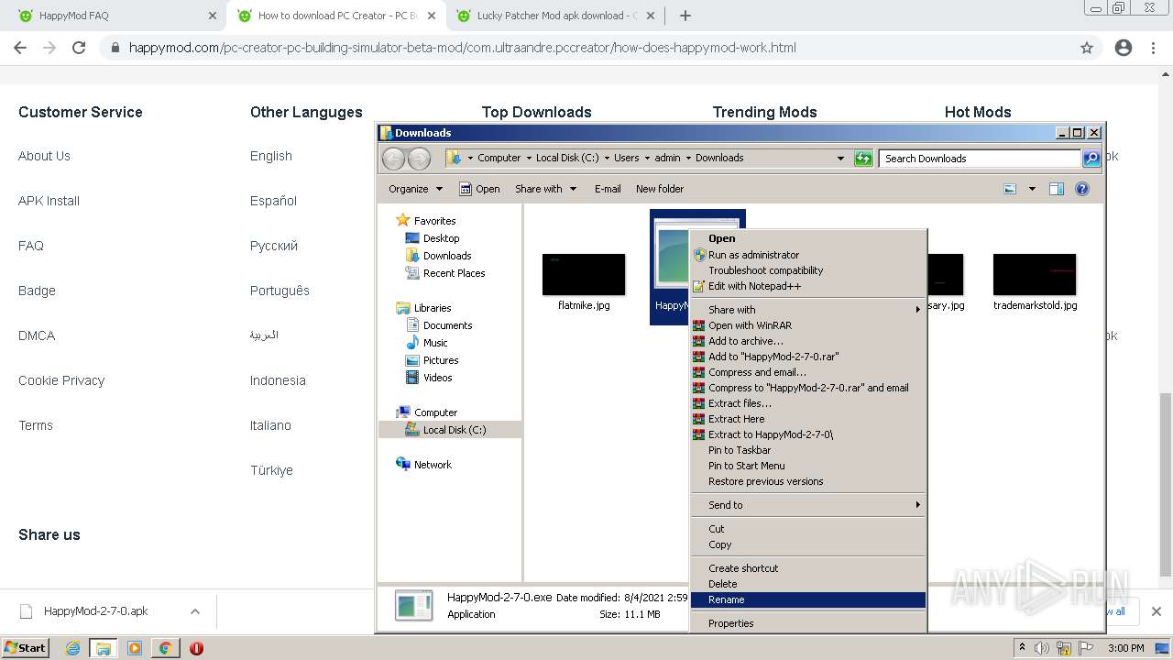This screenshot has height=660, width=1173.
Task: Select the flatmike.jpg thumbnail
Action: [x=584, y=274]
